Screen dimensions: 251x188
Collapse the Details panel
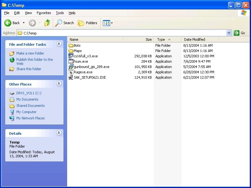coord(59,133)
